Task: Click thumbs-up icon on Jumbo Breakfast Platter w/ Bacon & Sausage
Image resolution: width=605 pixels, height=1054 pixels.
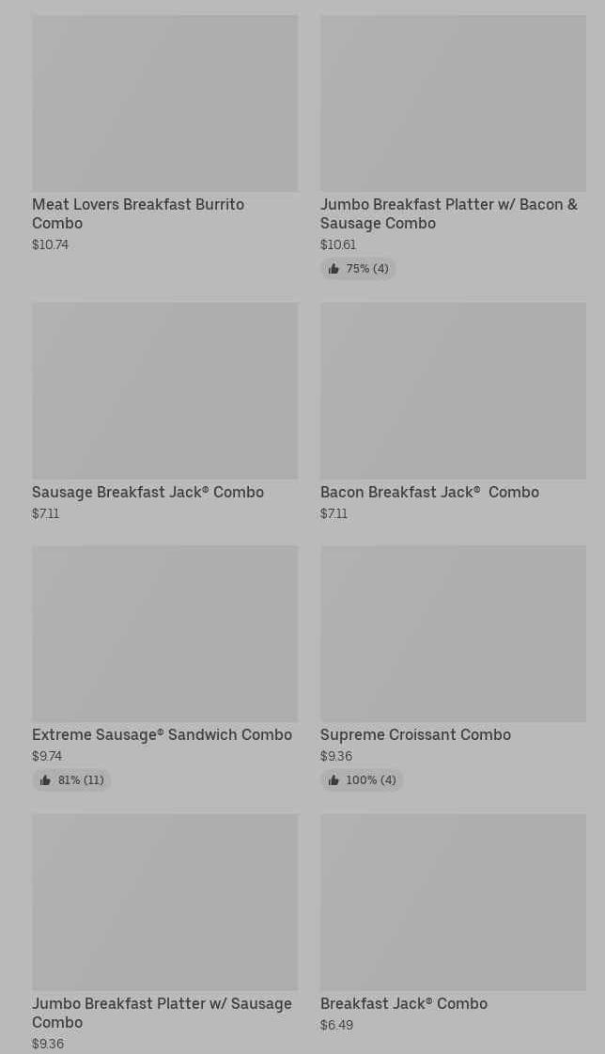Action: click(x=334, y=269)
